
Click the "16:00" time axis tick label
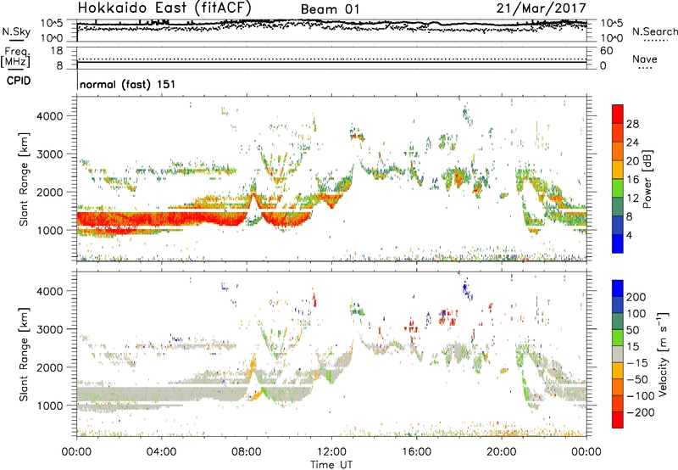pos(416,452)
